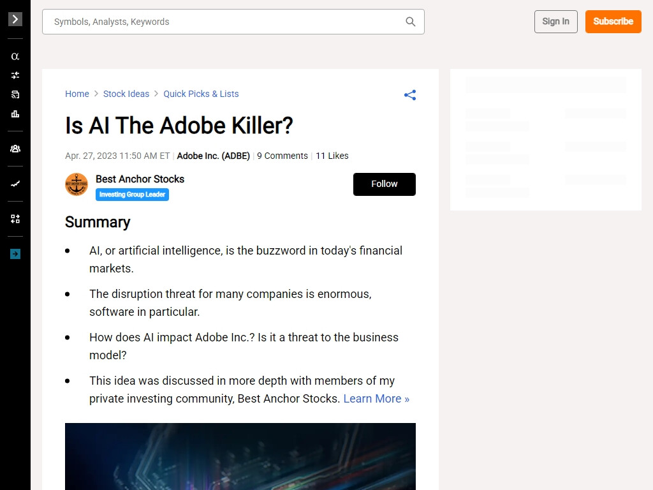Follow the Learn More » link
This screenshot has width=653, height=490.
376,399
